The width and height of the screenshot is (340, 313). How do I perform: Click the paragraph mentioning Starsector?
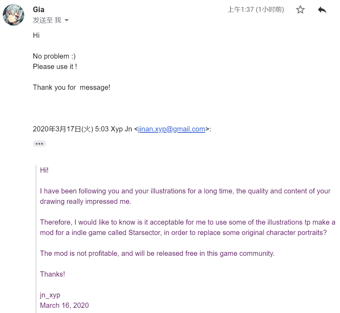(187, 227)
